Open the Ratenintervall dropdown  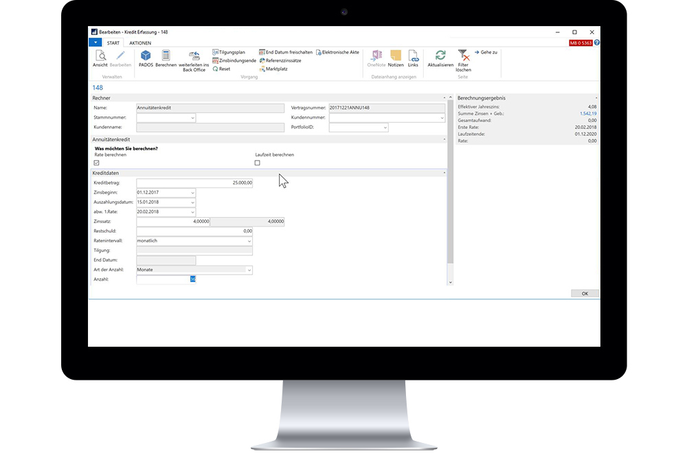pyautogui.click(x=248, y=241)
